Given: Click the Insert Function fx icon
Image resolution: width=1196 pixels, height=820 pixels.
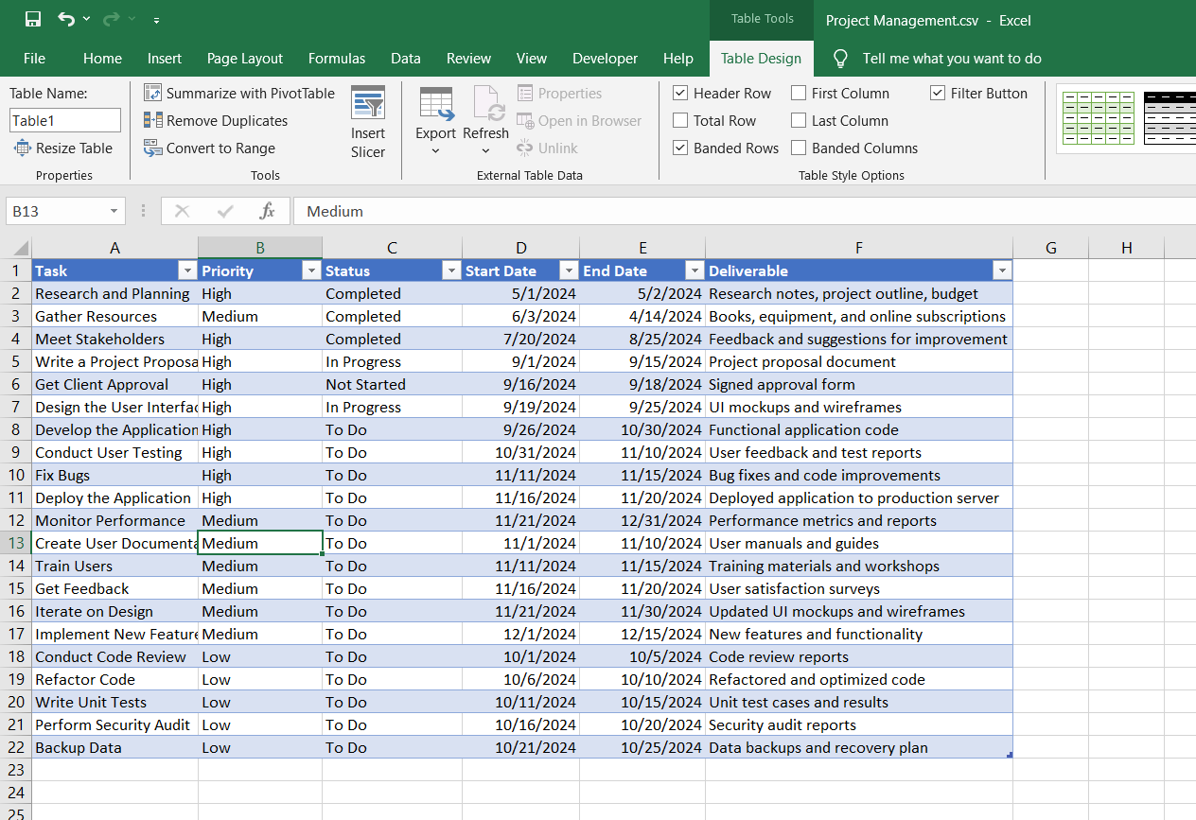Looking at the screenshot, I should coord(268,211).
